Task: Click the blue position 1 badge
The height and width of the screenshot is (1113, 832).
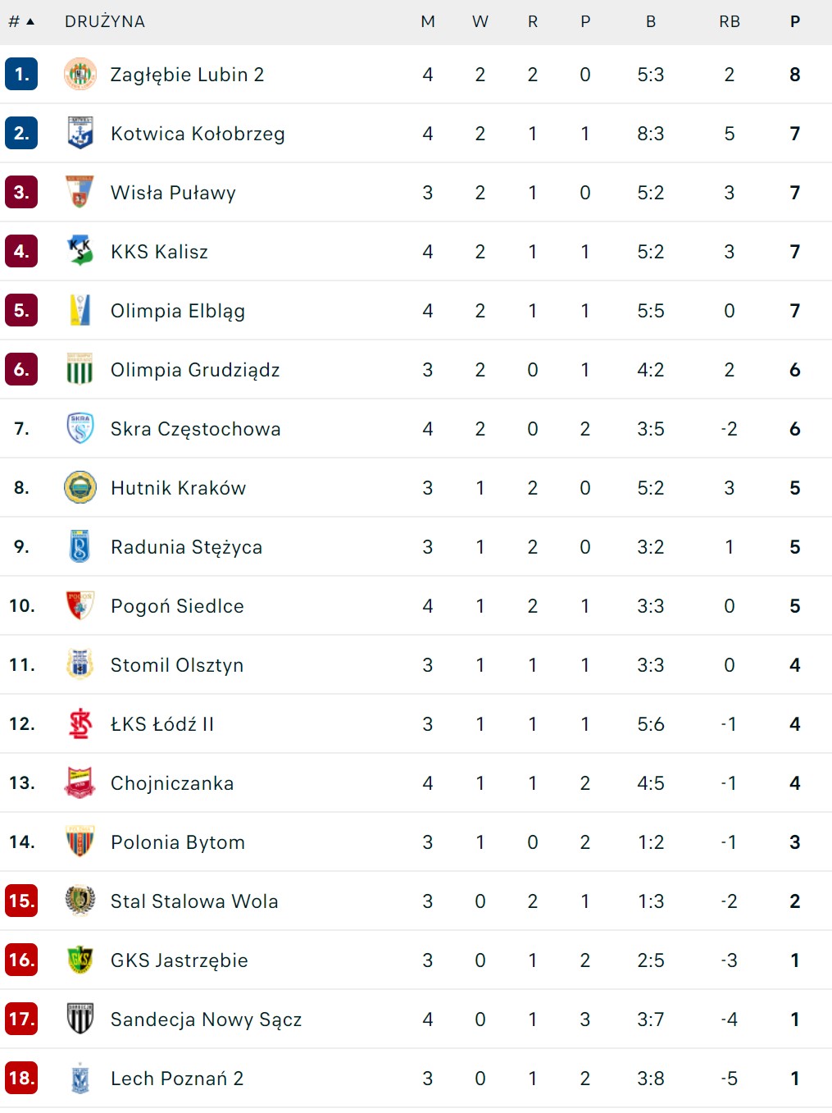Action: pyautogui.click(x=21, y=75)
